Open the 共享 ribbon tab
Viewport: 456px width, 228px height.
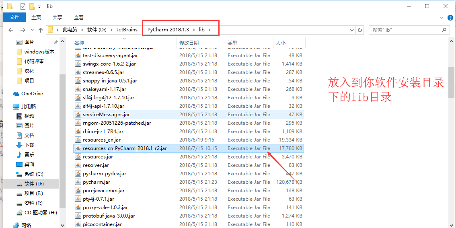(57, 17)
